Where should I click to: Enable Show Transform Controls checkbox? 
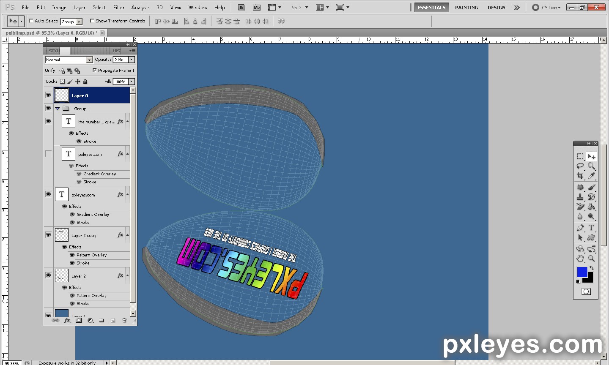[x=92, y=21]
